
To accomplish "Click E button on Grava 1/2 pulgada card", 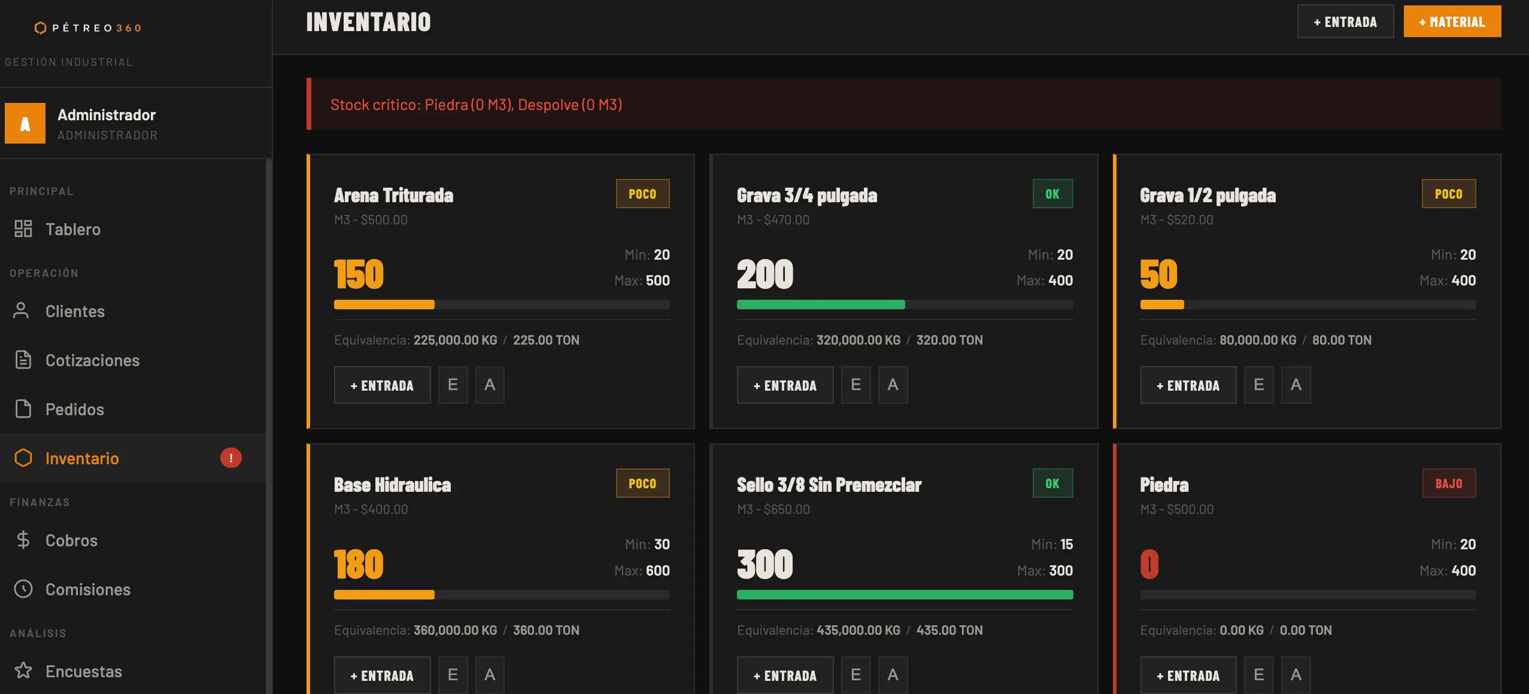I will (1259, 385).
